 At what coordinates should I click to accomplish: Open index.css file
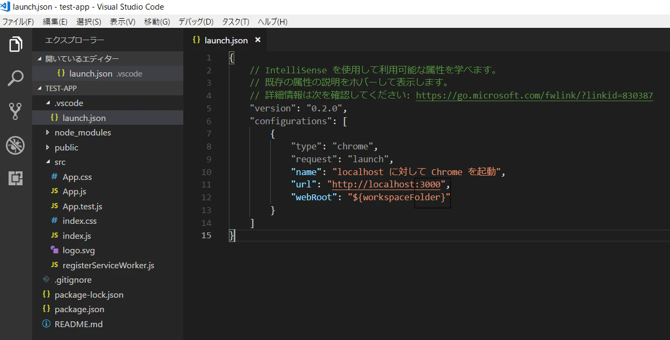click(80, 221)
